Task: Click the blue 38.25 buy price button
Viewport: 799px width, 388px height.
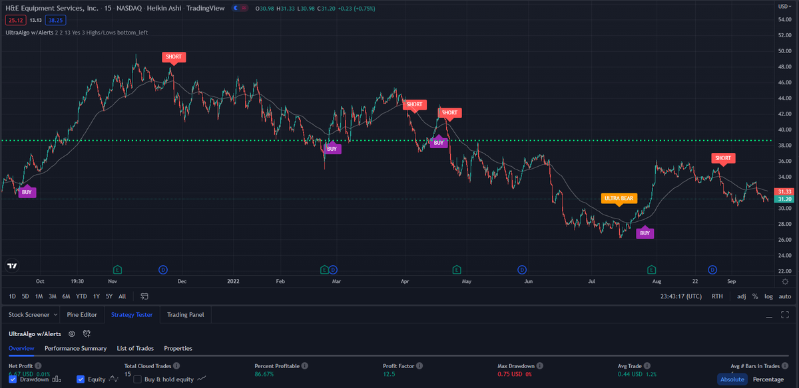Action: 55,20
